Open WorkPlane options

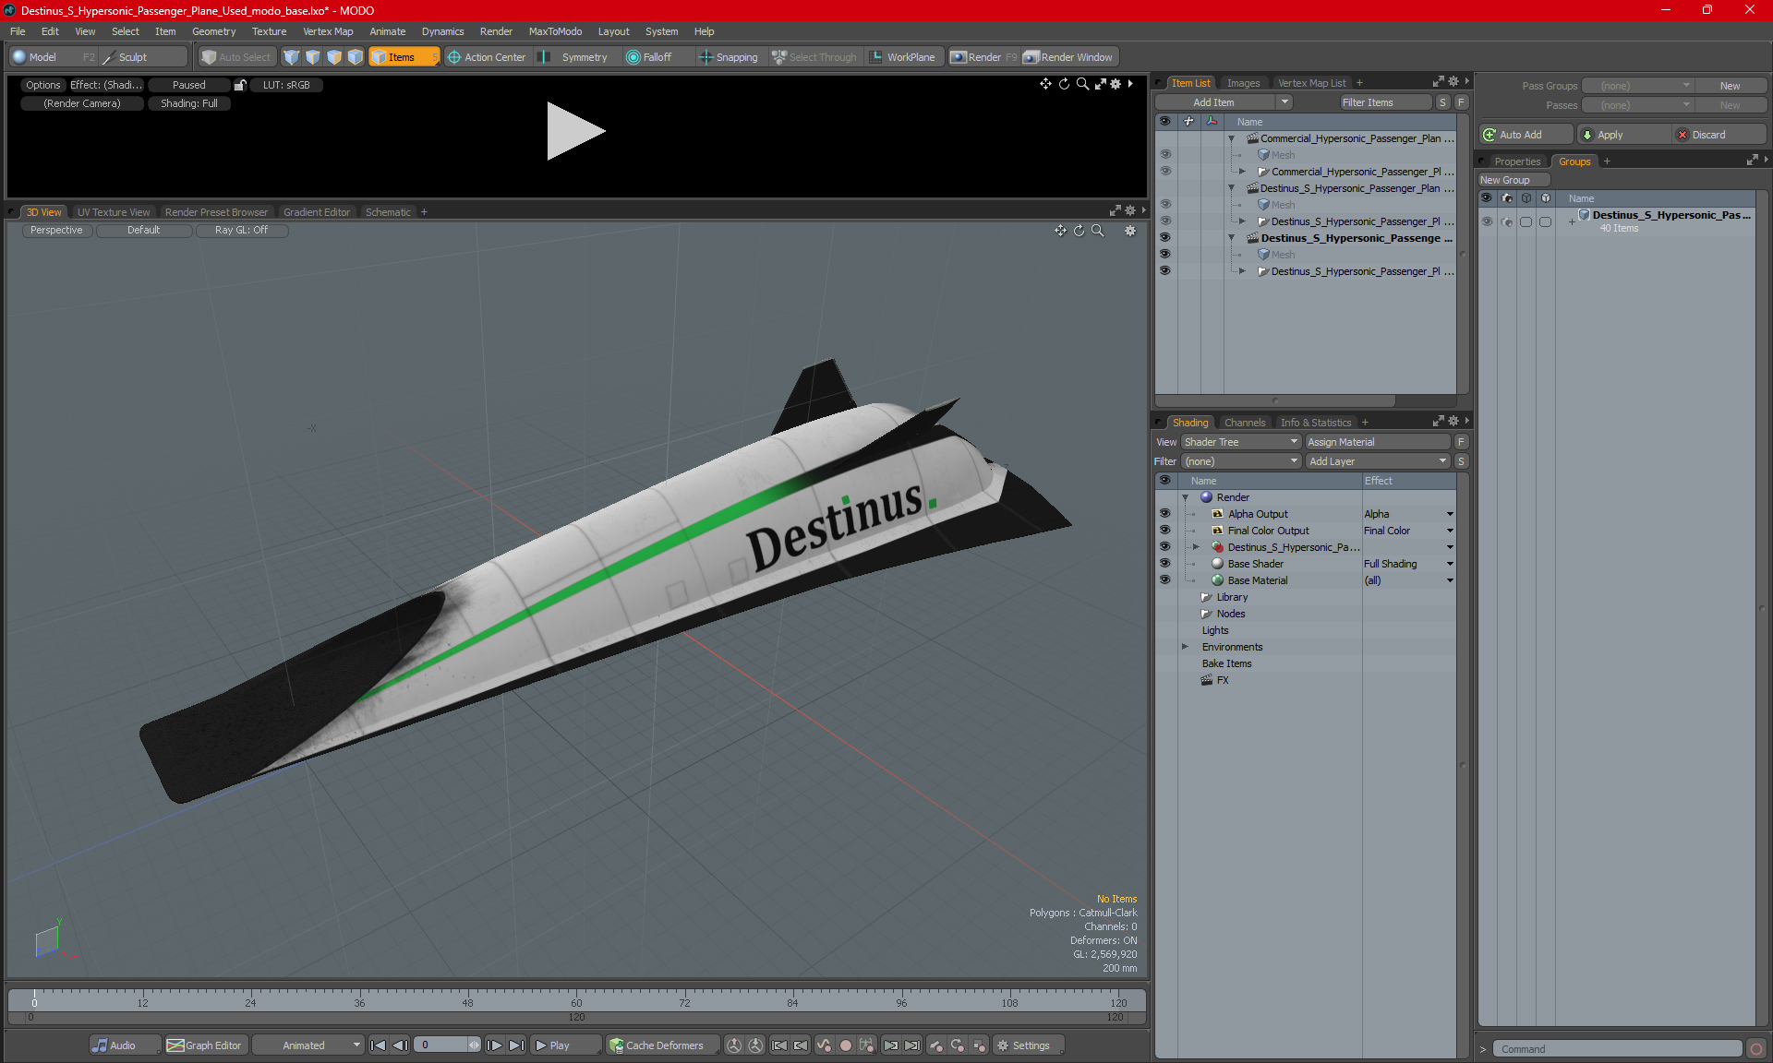click(902, 57)
